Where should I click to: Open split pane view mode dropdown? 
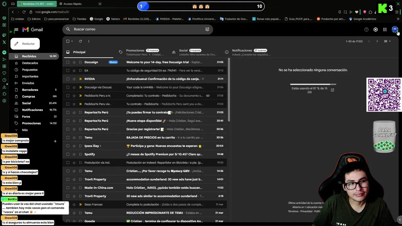coord(387,41)
